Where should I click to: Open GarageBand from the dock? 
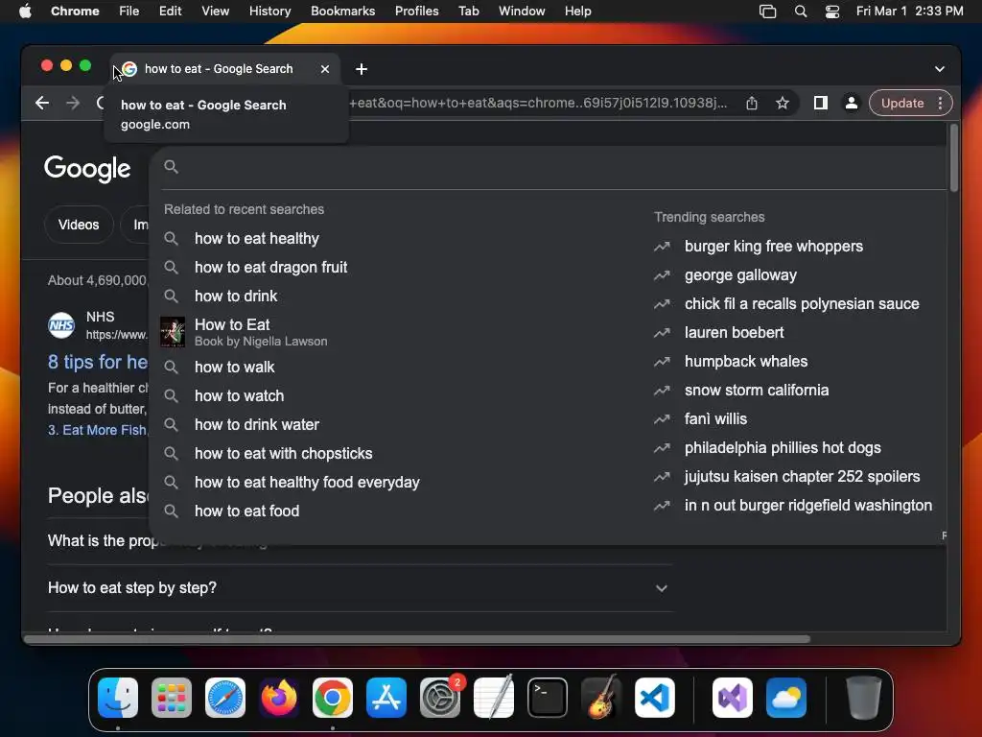601,698
